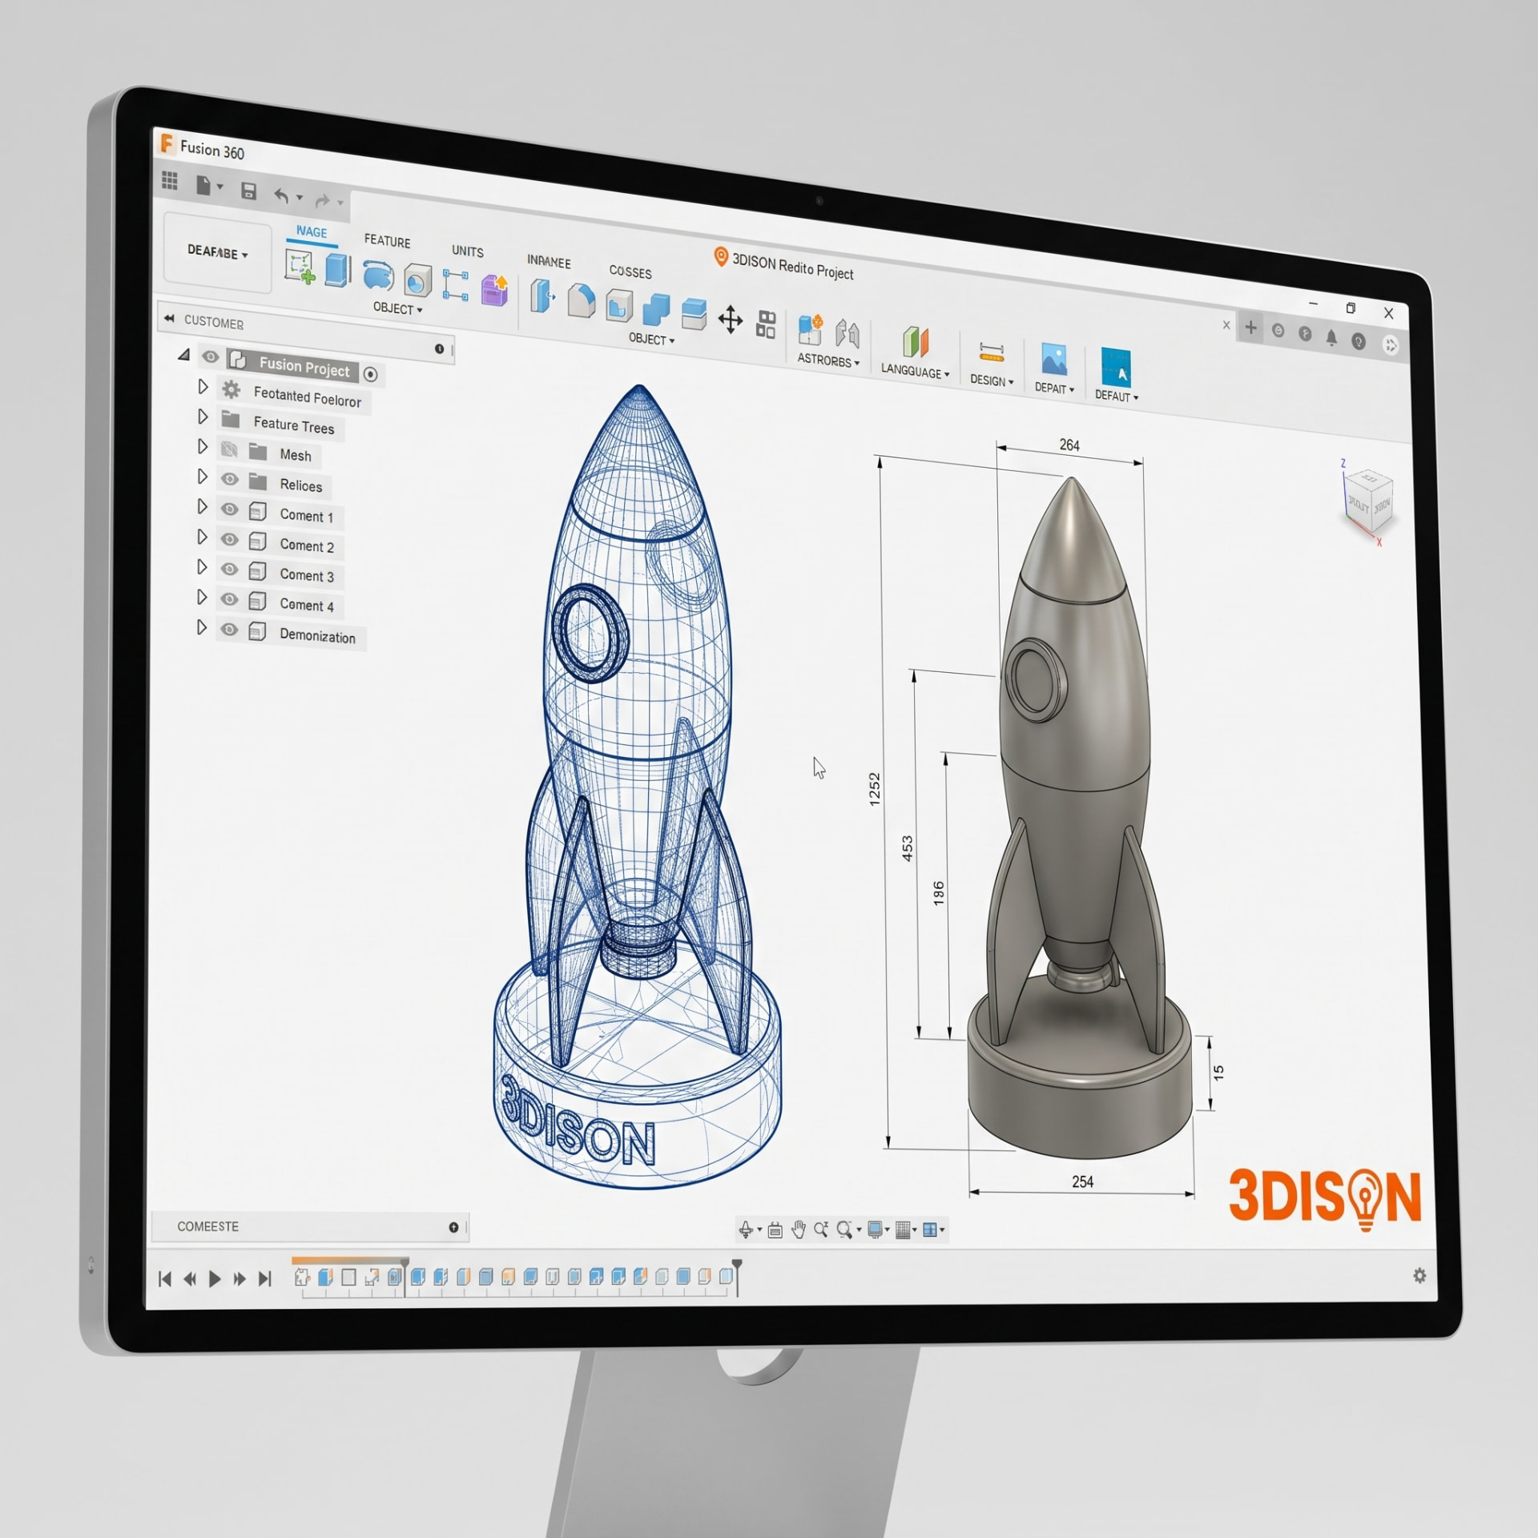Image resolution: width=1538 pixels, height=1538 pixels.
Task: Click the purple box with orange arrow
Action: coord(495,289)
